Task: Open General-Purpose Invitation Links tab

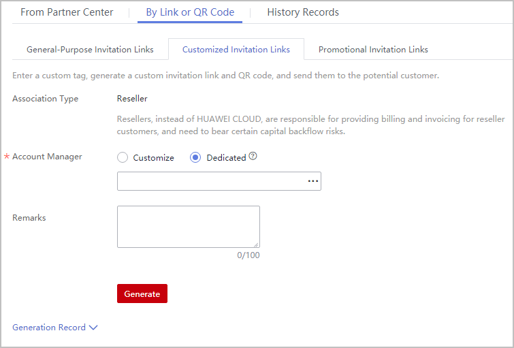Action: [x=90, y=50]
